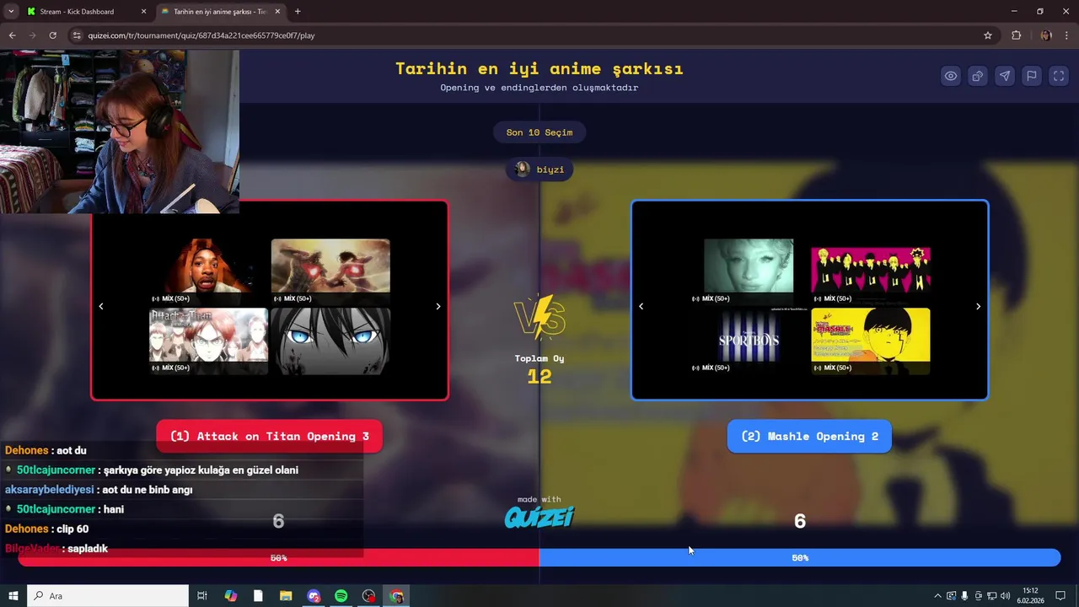Reload the page with the refresh icon

[52, 35]
